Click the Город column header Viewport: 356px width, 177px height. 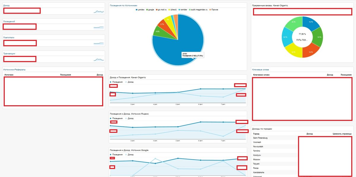click(256, 134)
